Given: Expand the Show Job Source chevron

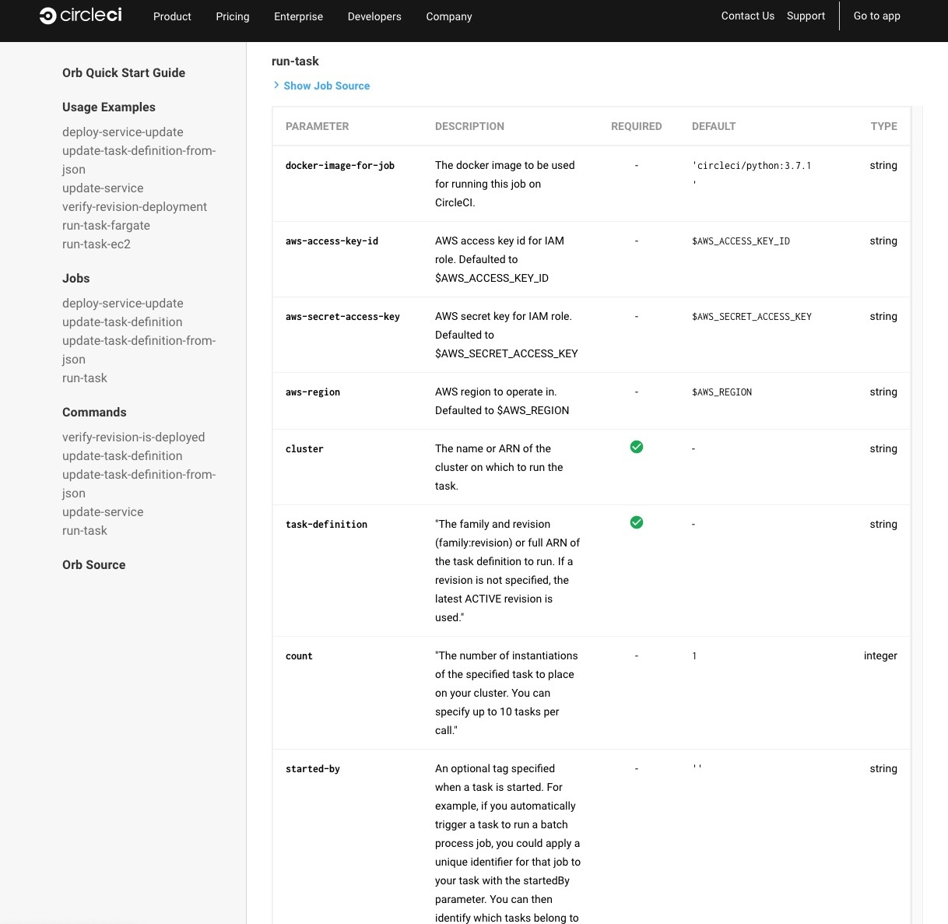Looking at the screenshot, I should coord(276,86).
